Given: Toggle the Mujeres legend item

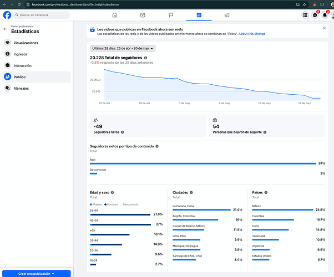Looking at the screenshot, I should point(96,204).
